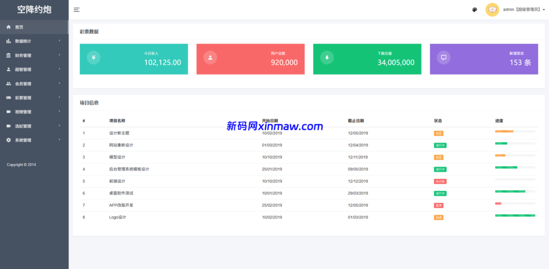Image resolution: width=549 pixels, height=269 pixels.
Task: Expand the 彩票管理 chevron arrow
Action: point(60,97)
